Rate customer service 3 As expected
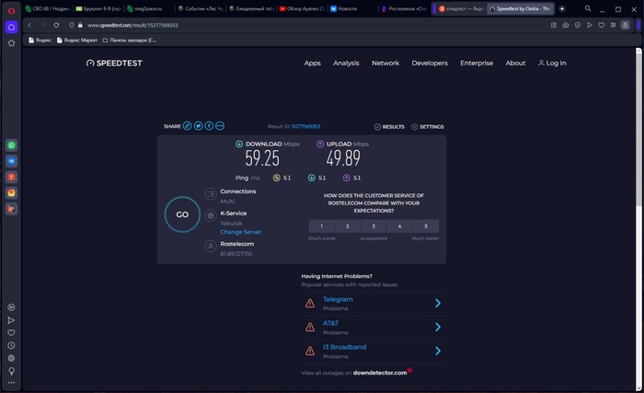Viewport: 644px width, 393px height. [374, 225]
